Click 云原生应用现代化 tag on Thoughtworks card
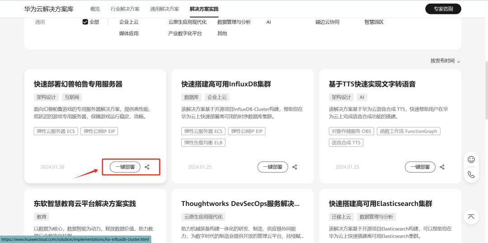Viewport: 488px width, 243px height. tap(203, 217)
